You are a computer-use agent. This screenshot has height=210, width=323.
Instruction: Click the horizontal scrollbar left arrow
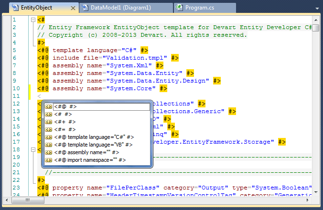tap(7, 200)
